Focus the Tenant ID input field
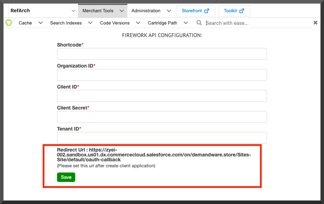Viewport: 324px width, 204px height. click(x=162, y=138)
